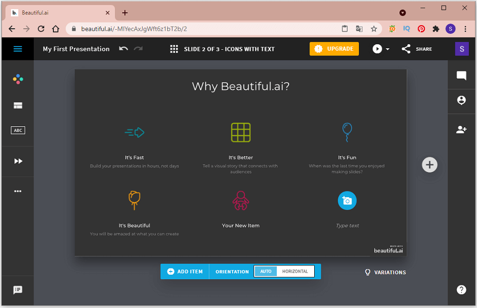Open the browser extensions puzzle icon
477x308 pixels.
click(x=435, y=29)
